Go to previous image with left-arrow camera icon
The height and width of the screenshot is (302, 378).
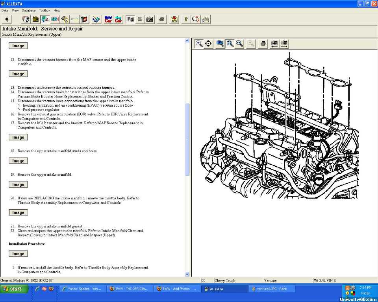tap(274, 44)
